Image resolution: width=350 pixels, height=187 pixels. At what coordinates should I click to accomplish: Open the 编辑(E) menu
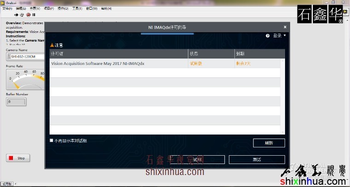21,8
